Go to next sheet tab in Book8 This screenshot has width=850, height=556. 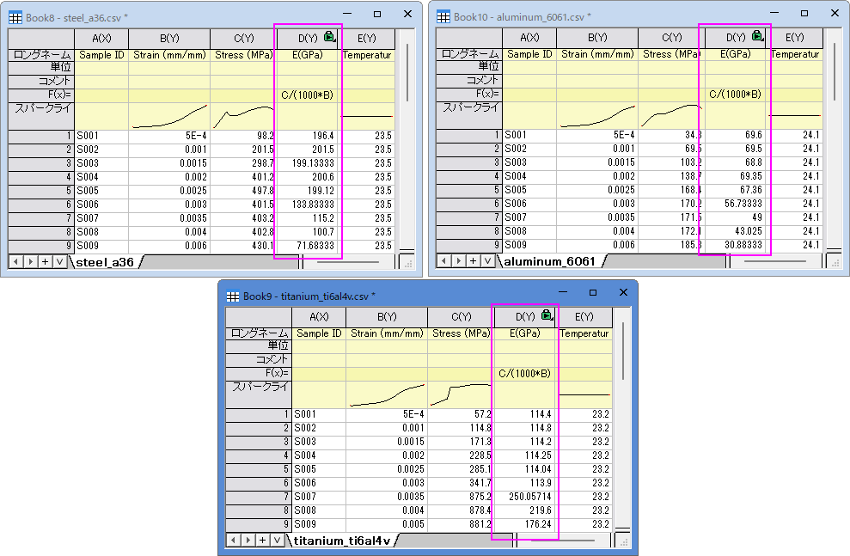coord(30,262)
